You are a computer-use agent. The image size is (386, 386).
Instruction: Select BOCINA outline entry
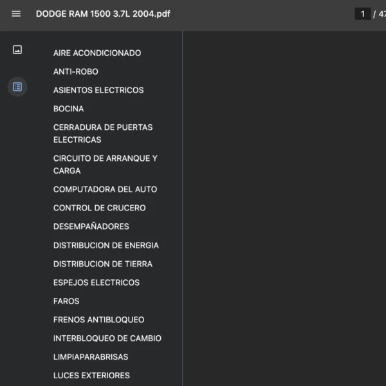[69, 109]
